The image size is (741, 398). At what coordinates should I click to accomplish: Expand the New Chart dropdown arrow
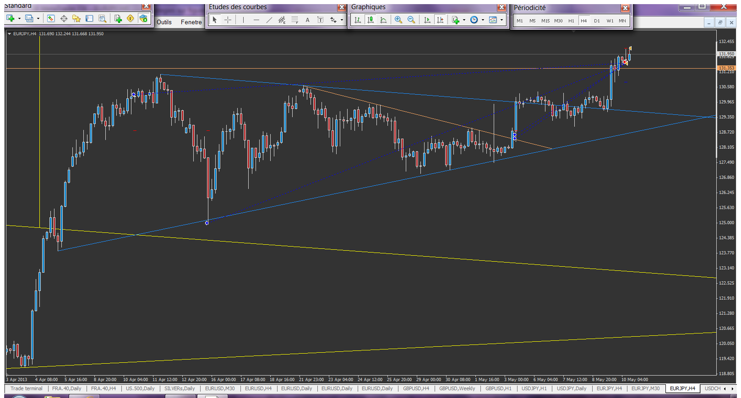pyautogui.click(x=19, y=18)
